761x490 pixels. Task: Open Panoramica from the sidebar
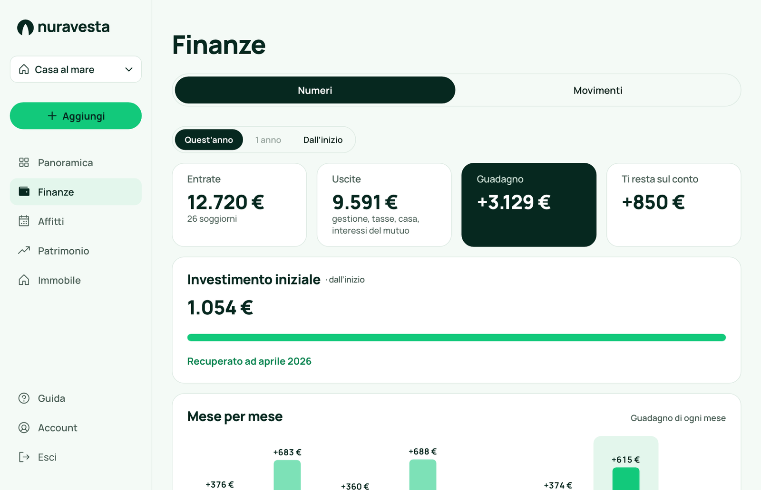(x=76, y=162)
